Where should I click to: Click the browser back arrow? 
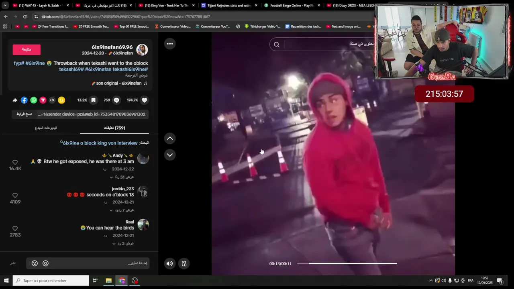click(6, 16)
